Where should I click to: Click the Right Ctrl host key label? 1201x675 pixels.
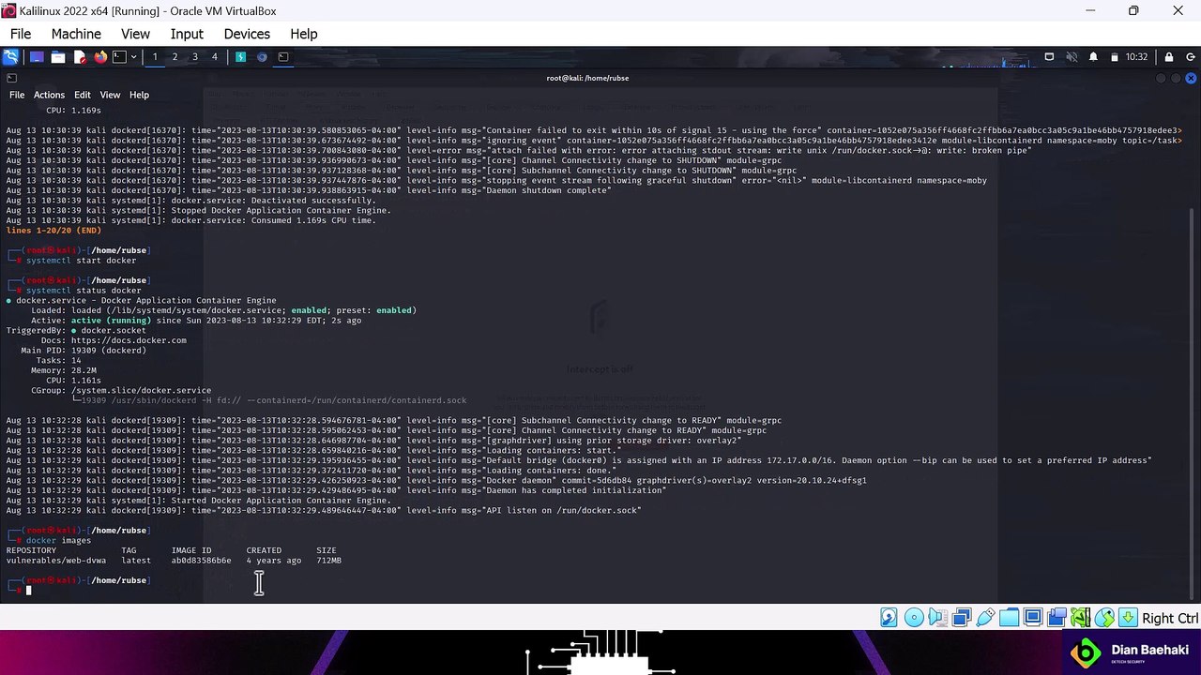pyautogui.click(x=1170, y=618)
